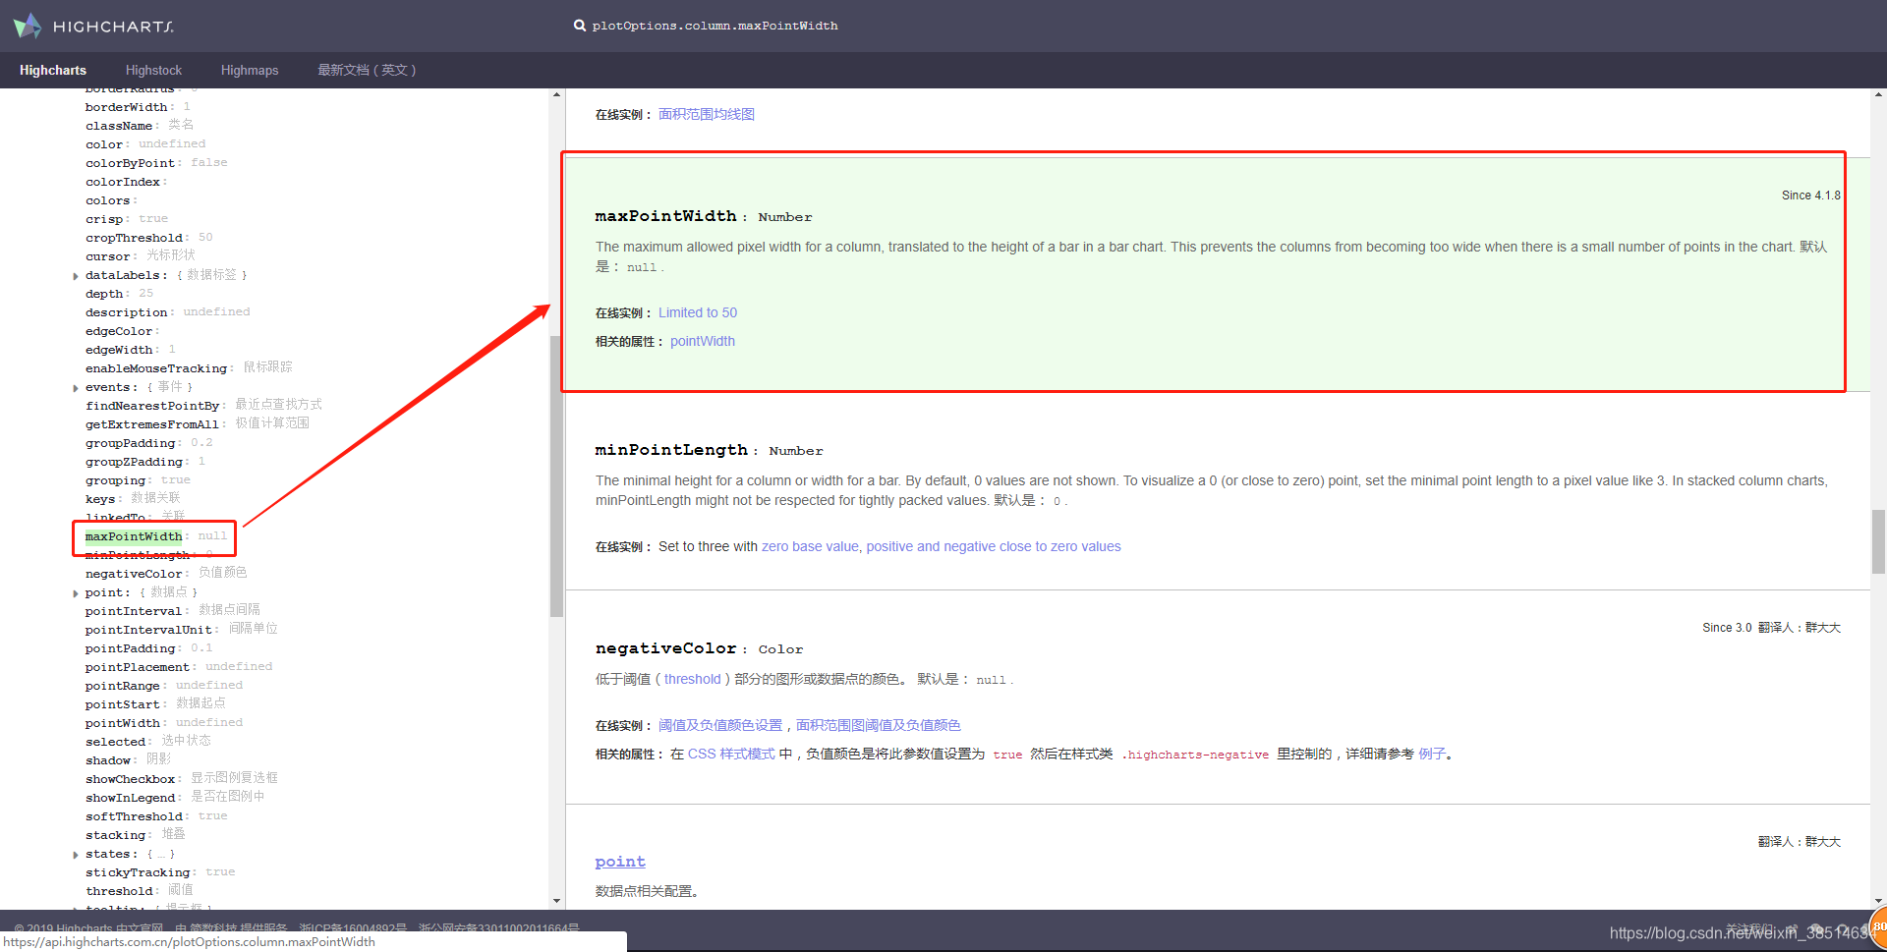
Task: Select maxPointWidth in the option tree
Action: click(134, 536)
